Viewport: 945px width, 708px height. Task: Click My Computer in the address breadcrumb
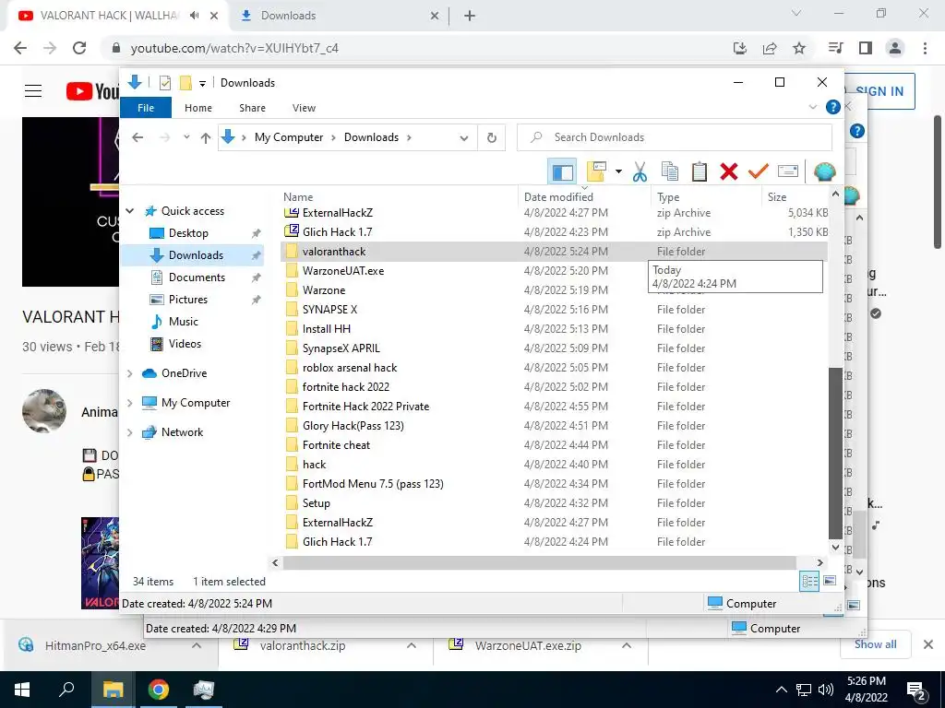click(289, 137)
